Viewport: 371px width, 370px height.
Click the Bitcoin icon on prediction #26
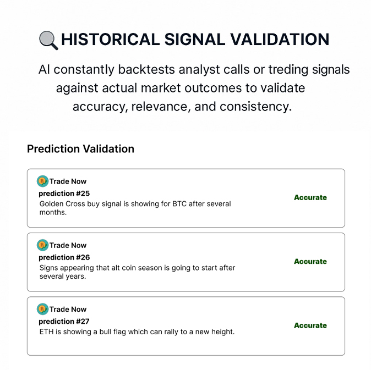point(42,245)
